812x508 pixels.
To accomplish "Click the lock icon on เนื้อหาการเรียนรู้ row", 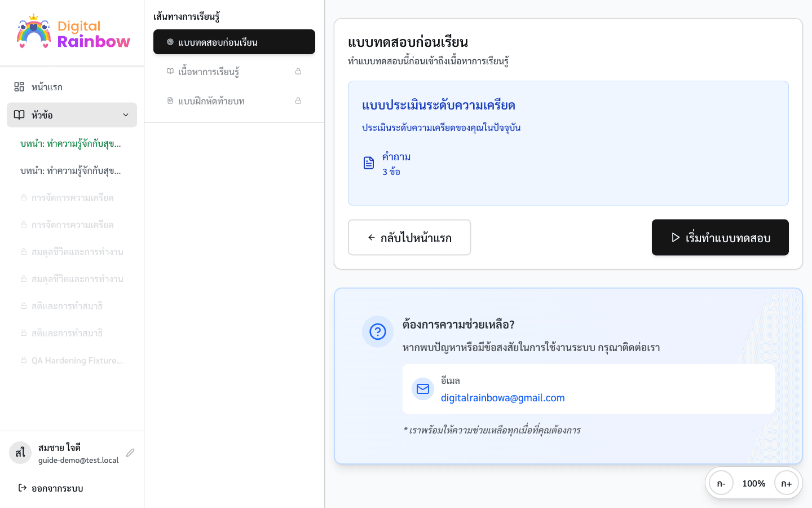I will (298, 71).
